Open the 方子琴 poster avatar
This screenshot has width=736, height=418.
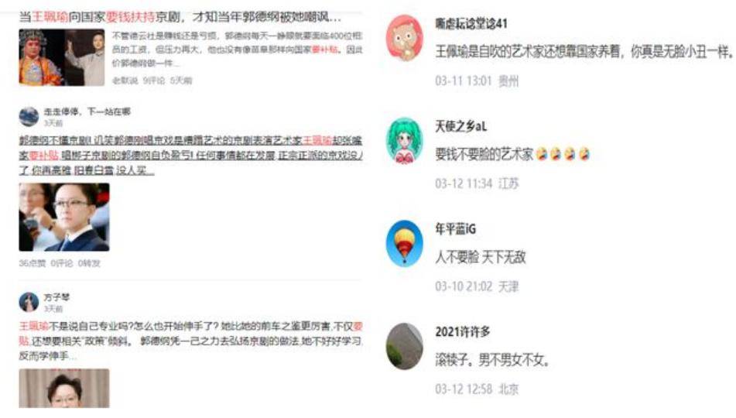29,302
